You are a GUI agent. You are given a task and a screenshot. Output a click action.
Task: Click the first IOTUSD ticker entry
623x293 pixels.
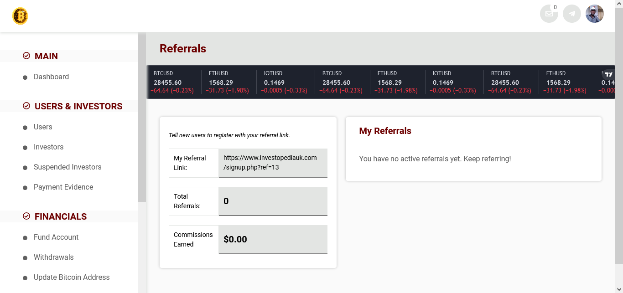point(285,82)
